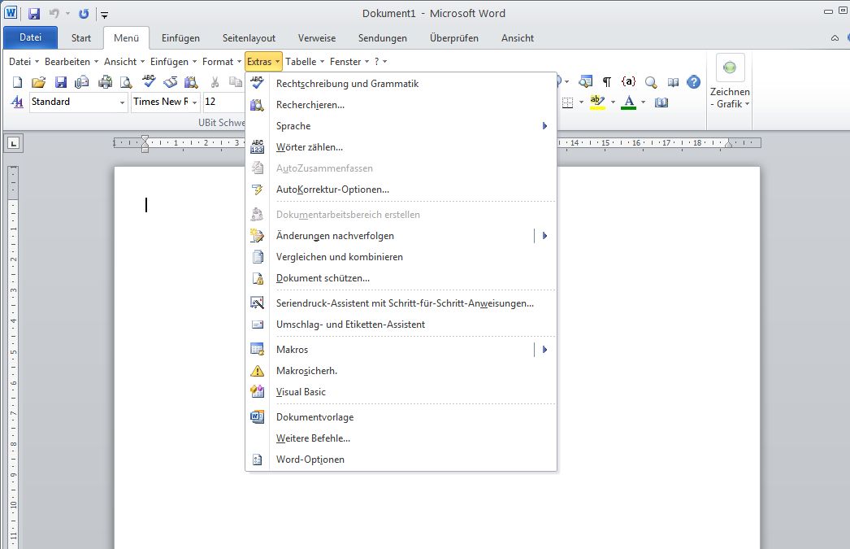Click the ABC spelling check toolbar icon
Screen dimensions: 850x549
point(149,81)
